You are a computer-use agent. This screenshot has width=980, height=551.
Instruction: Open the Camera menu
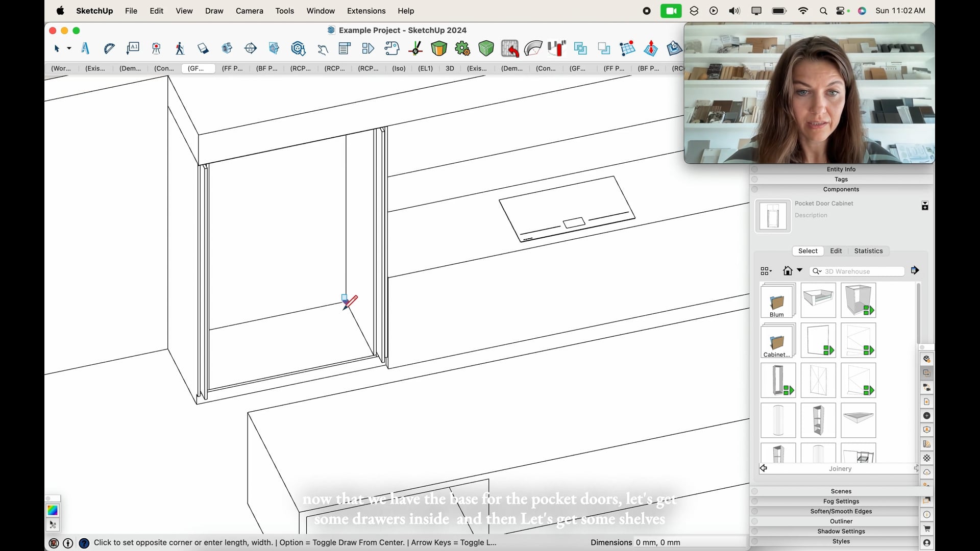pos(250,11)
